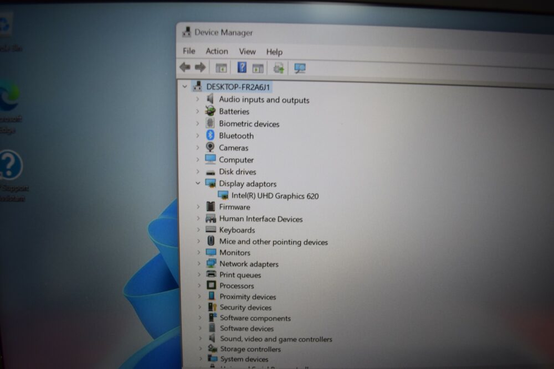Select the Proximity devices label
Viewport: 554px width, 369px height.
point(248,297)
